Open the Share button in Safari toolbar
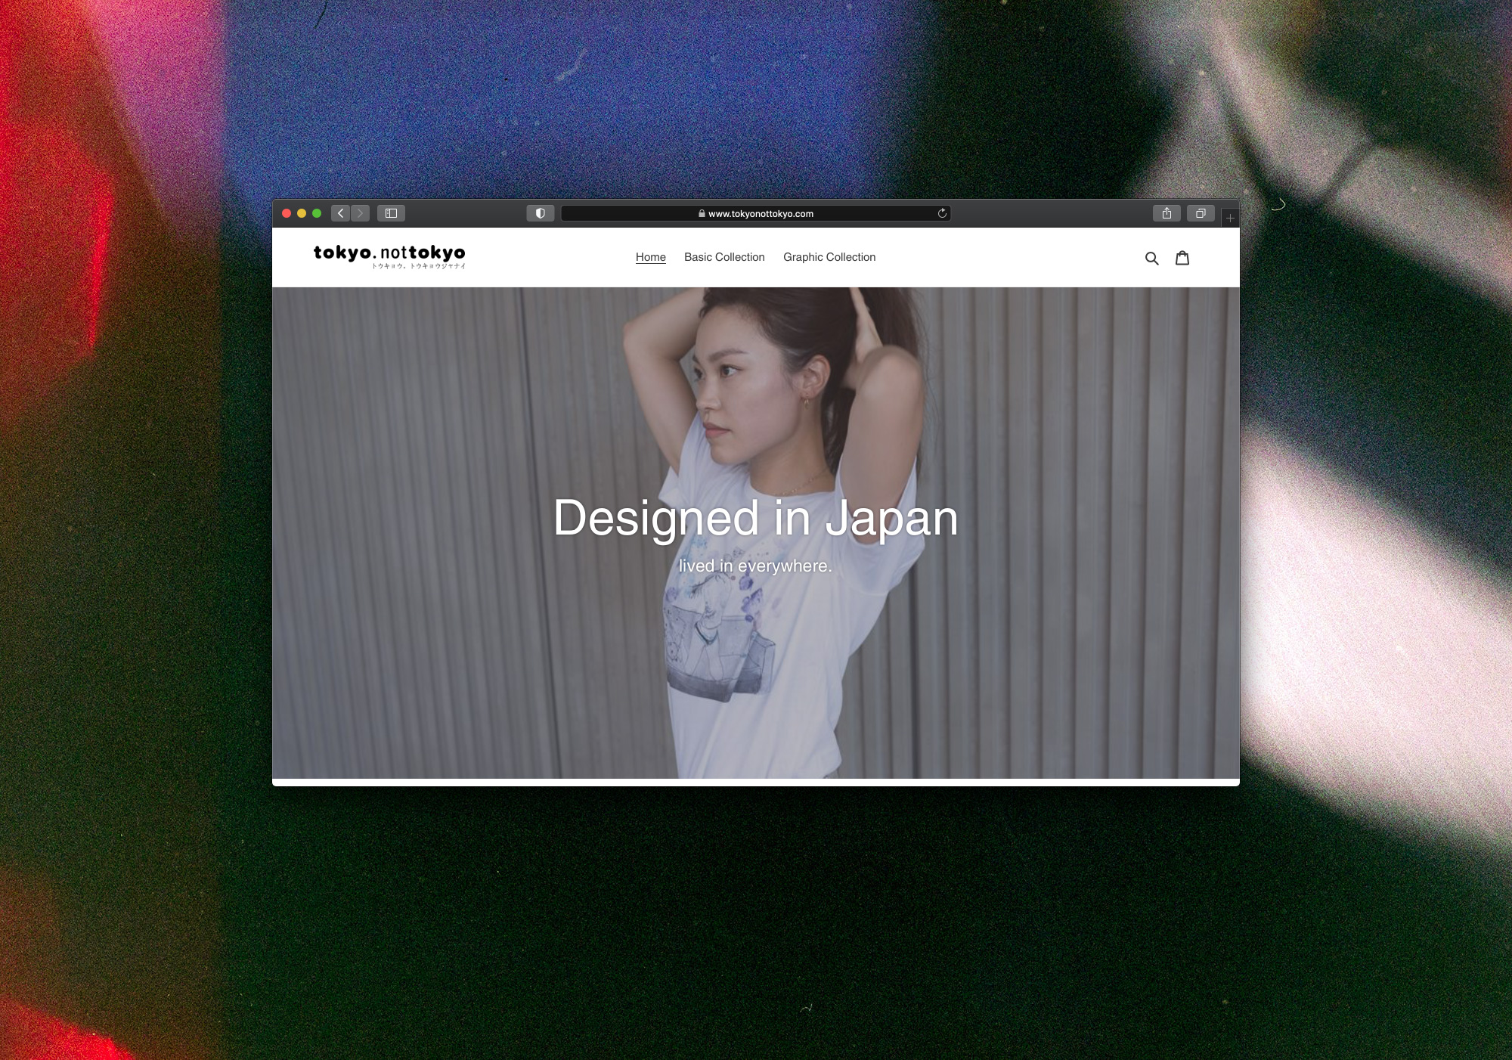Image resolution: width=1512 pixels, height=1060 pixels. (x=1167, y=213)
